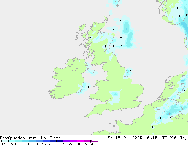Screen dimensions: 188x145
Task: Click the value 2 on Norway's coast
Action: (x=181, y=24)
